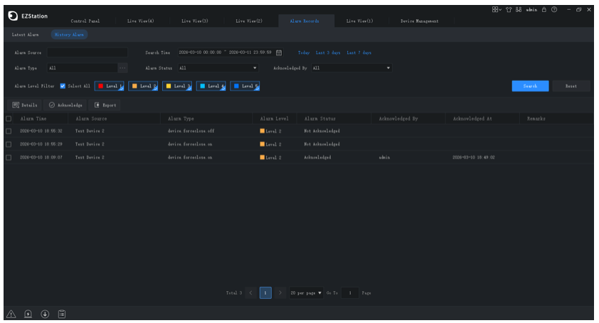The image size is (599, 323).
Task: Check the row for alarm at 18:55:29
Action: (9, 145)
